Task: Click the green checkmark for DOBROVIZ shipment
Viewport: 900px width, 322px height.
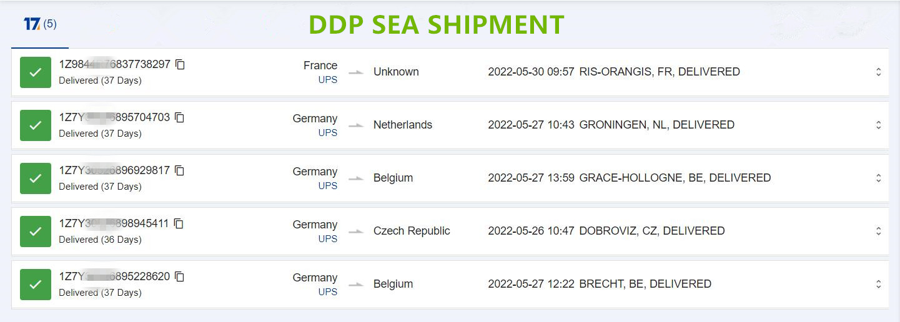Action: coord(36,232)
